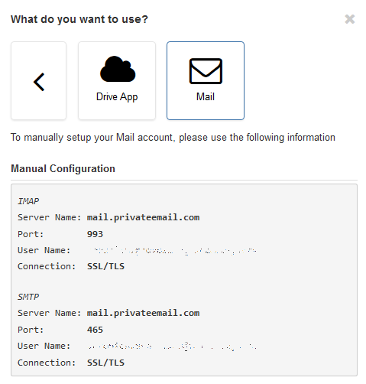Choose the Mail envelope icon
The height and width of the screenshot is (384, 366).
coord(206,71)
